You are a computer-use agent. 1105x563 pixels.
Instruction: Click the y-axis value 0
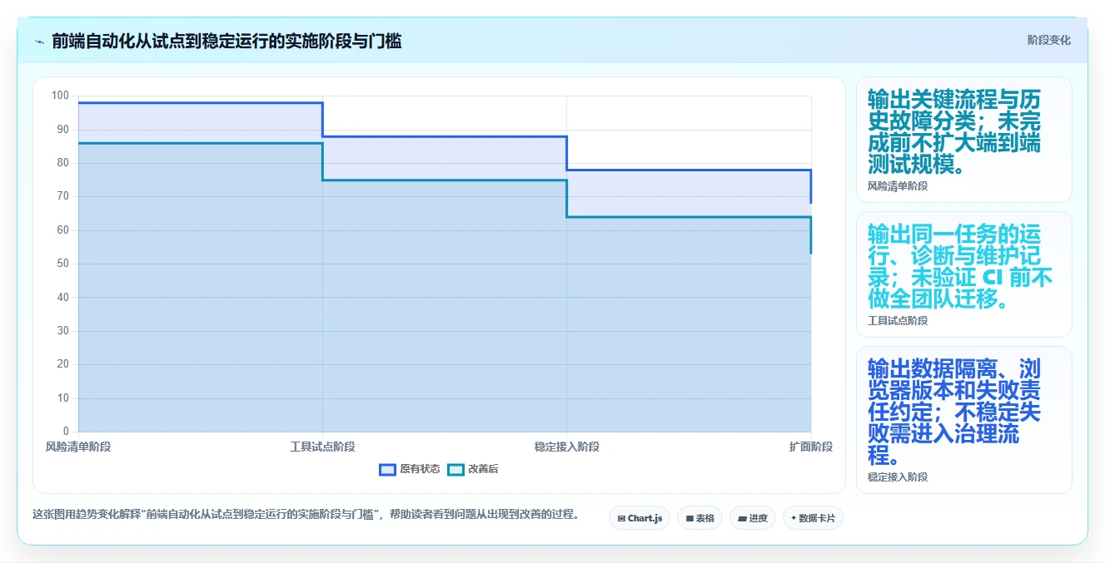point(66,432)
